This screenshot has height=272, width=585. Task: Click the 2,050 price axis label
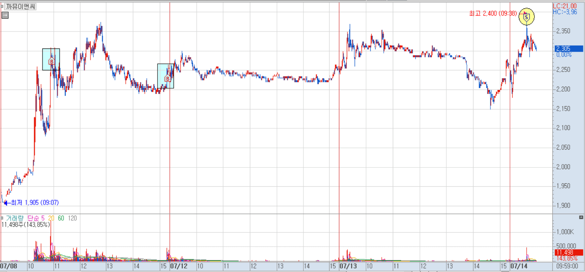point(563,147)
